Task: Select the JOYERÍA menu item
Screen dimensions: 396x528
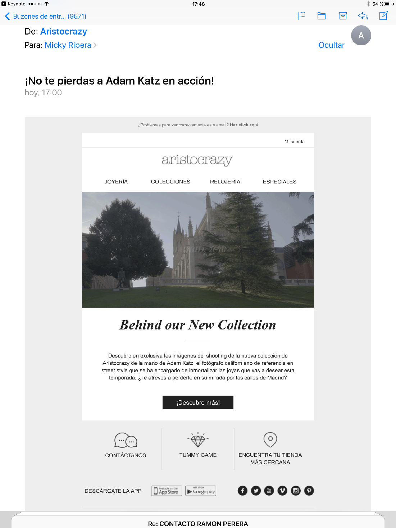Action: (x=116, y=182)
